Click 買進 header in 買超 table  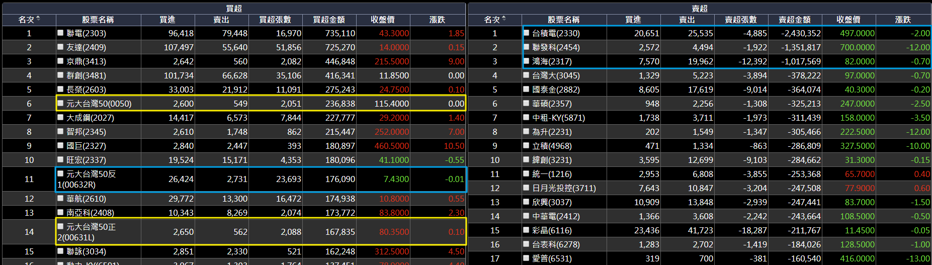coord(167,20)
